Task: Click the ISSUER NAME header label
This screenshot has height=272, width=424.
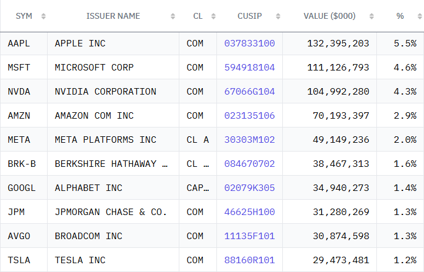Action: point(113,16)
